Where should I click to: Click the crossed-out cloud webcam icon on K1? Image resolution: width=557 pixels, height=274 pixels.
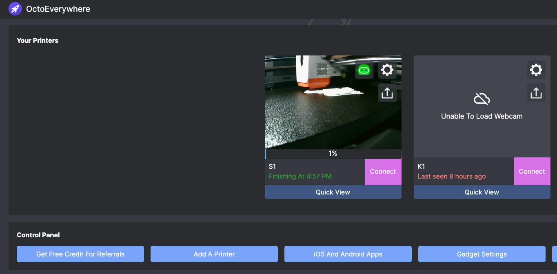click(482, 99)
